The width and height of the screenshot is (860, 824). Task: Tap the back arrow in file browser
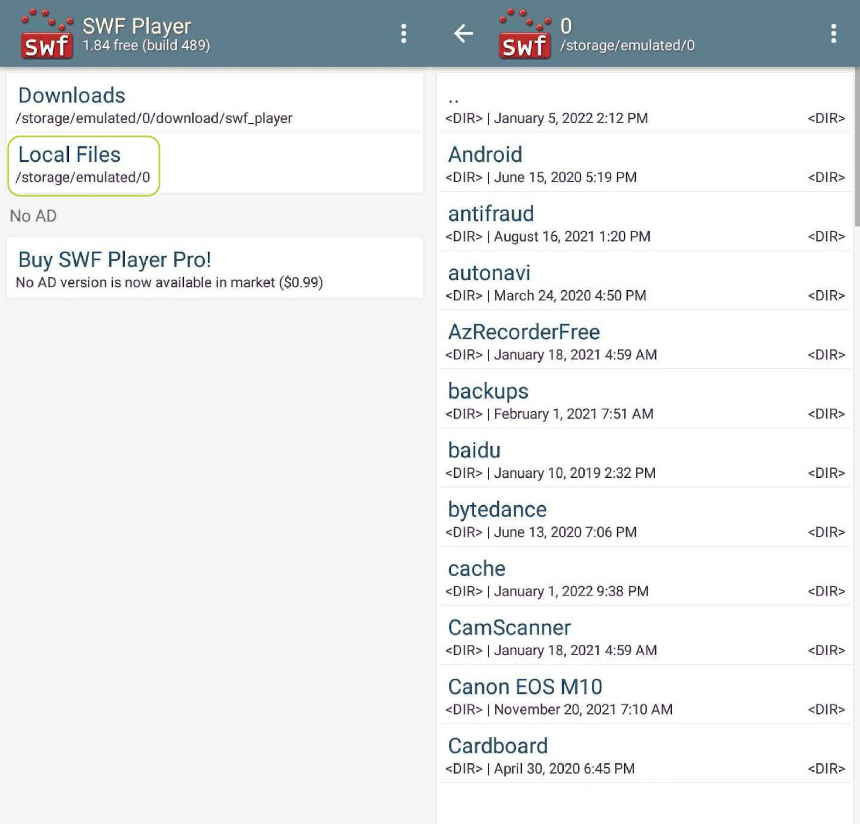pyautogui.click(x=463, y=33)
